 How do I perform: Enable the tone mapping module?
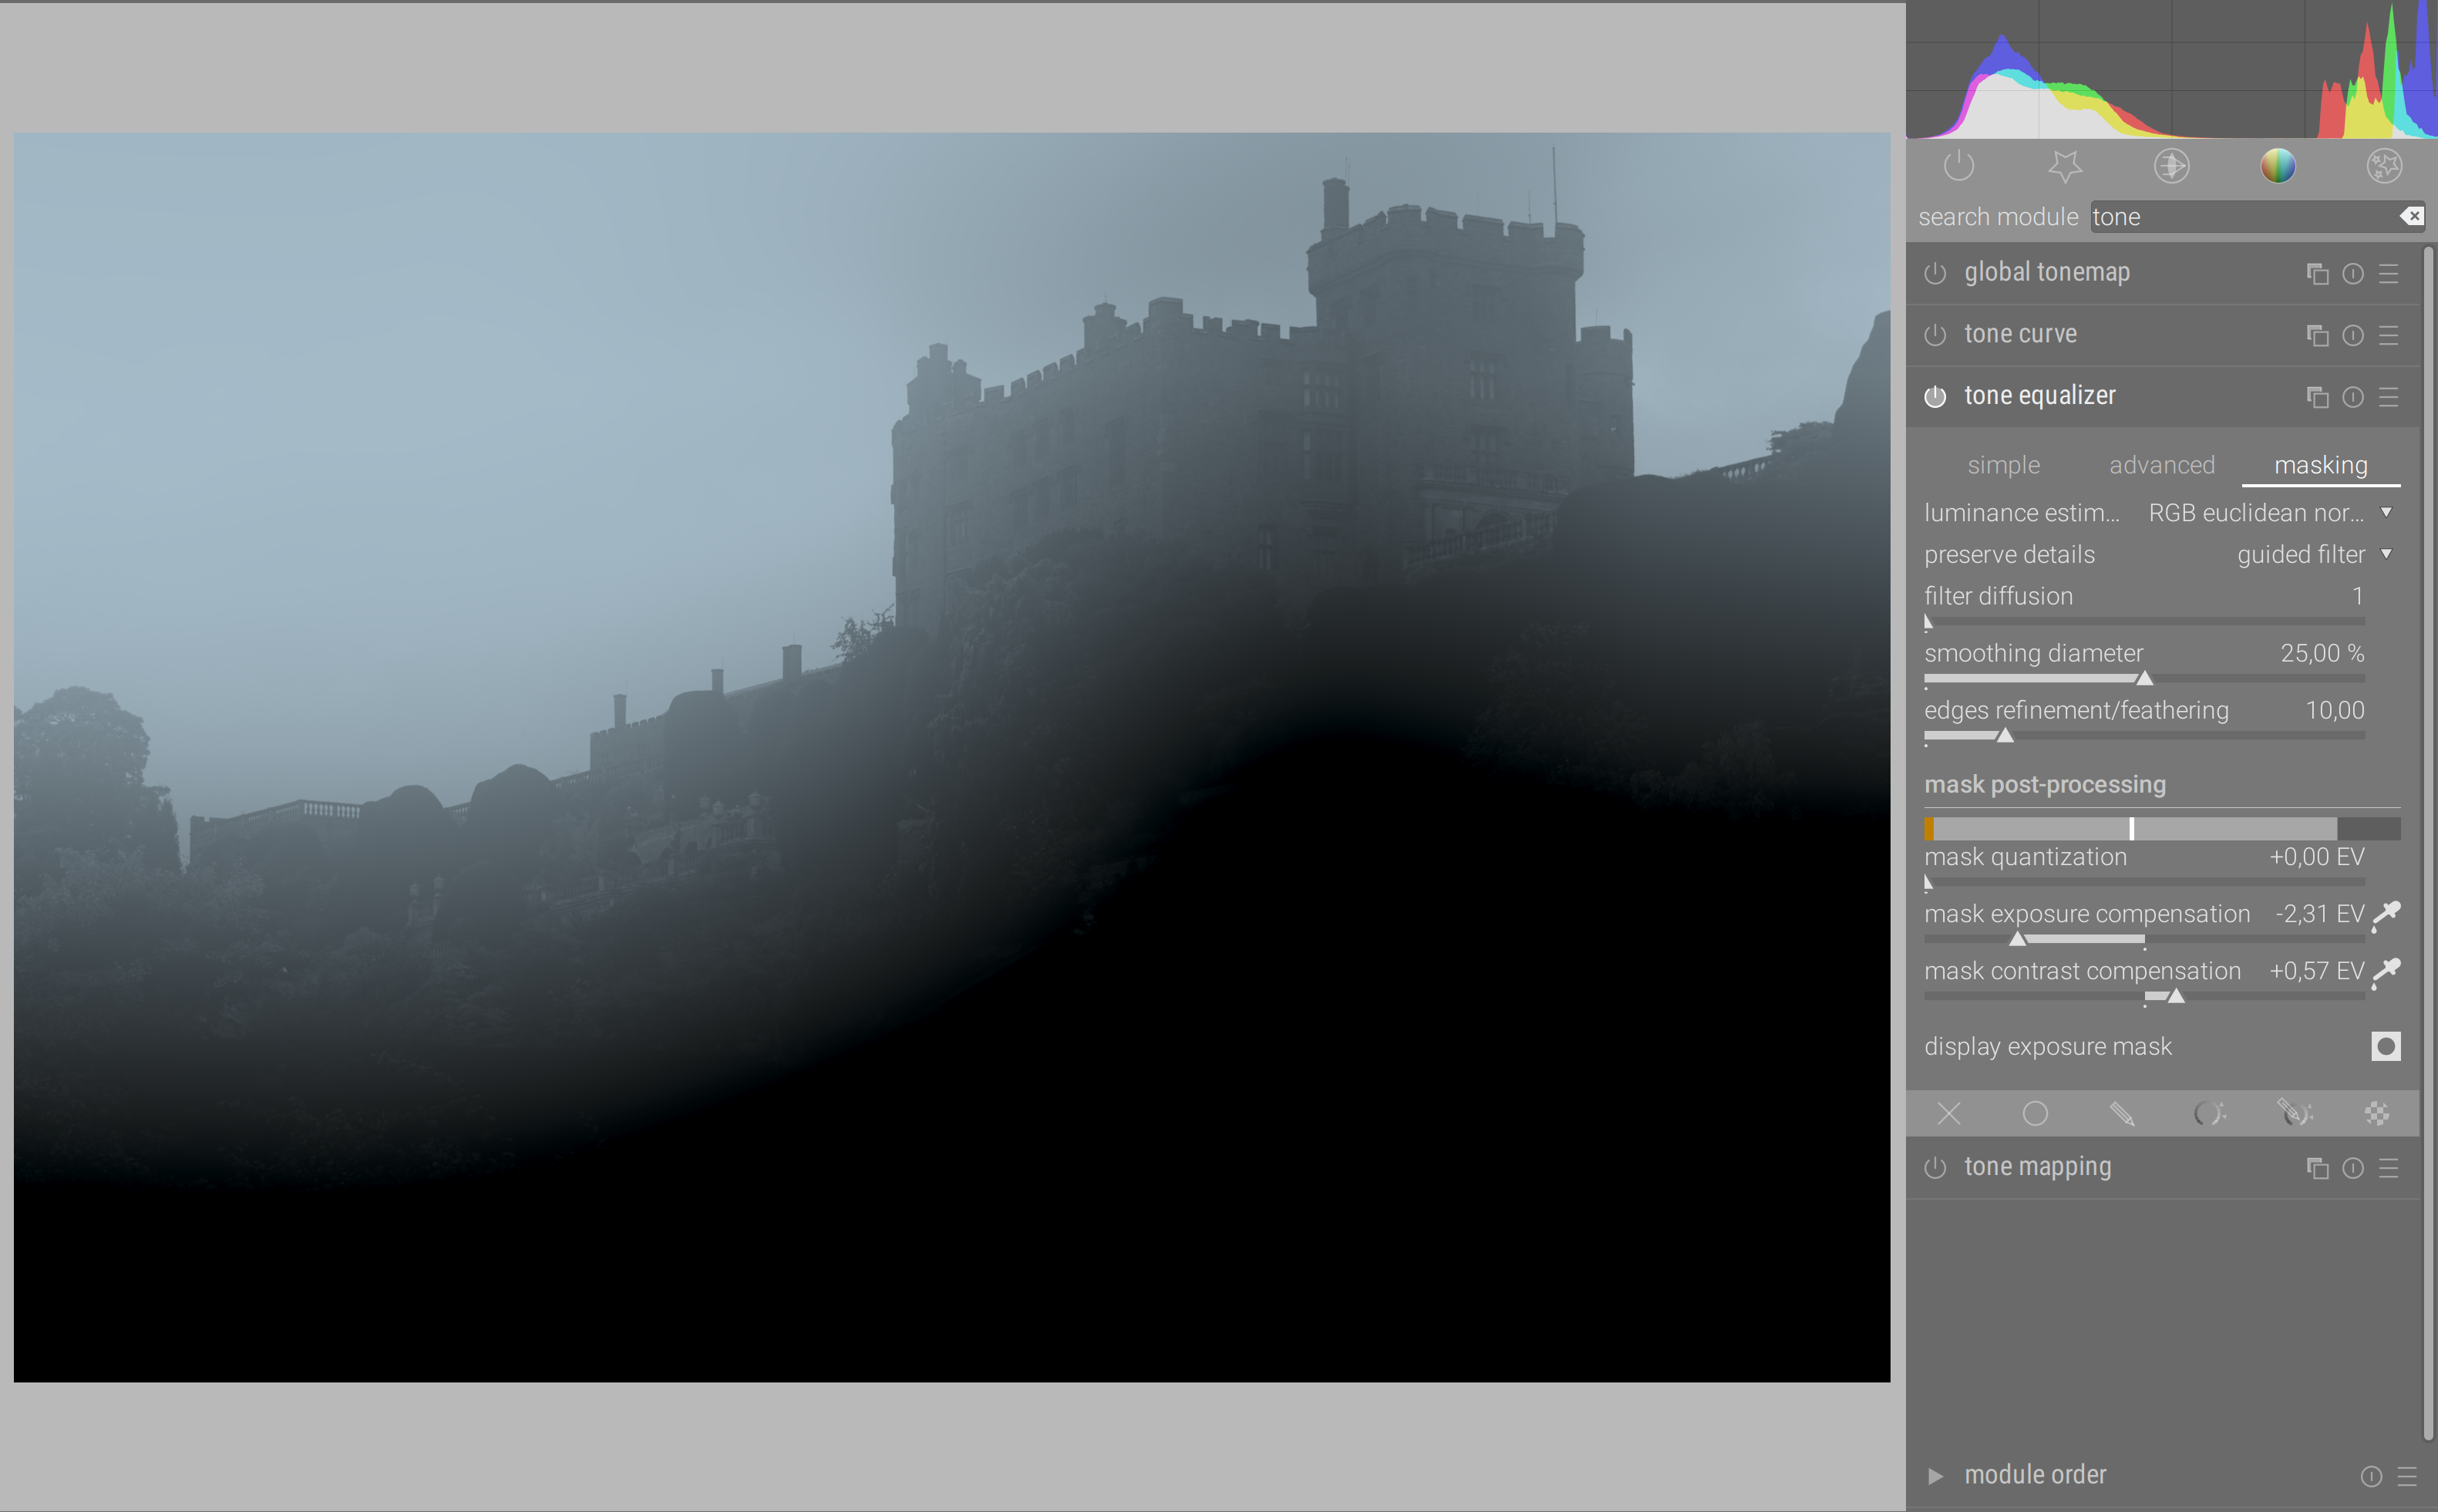tap(1935, 1168)
